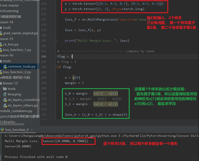199x161 pixels.
Task: Select the lesson-14 folder
Action: click(7, 22)
